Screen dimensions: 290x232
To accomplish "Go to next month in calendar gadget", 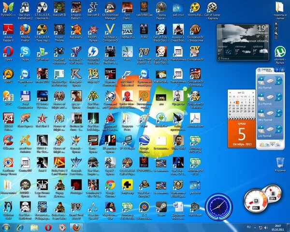I will [253, 92].
